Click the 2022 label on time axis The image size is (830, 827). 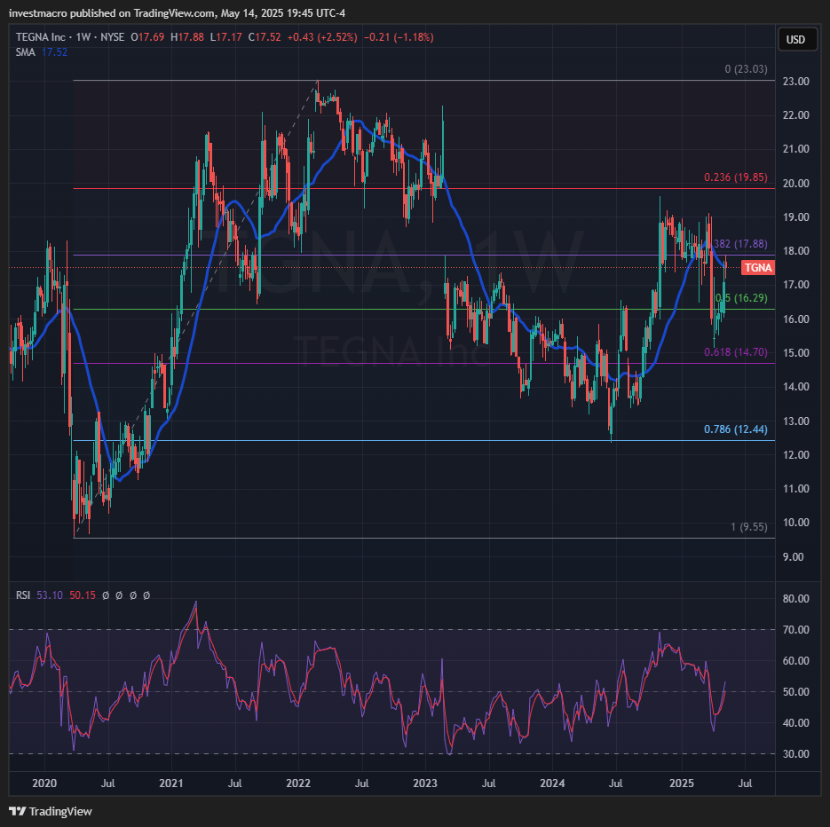click(298, 784)
